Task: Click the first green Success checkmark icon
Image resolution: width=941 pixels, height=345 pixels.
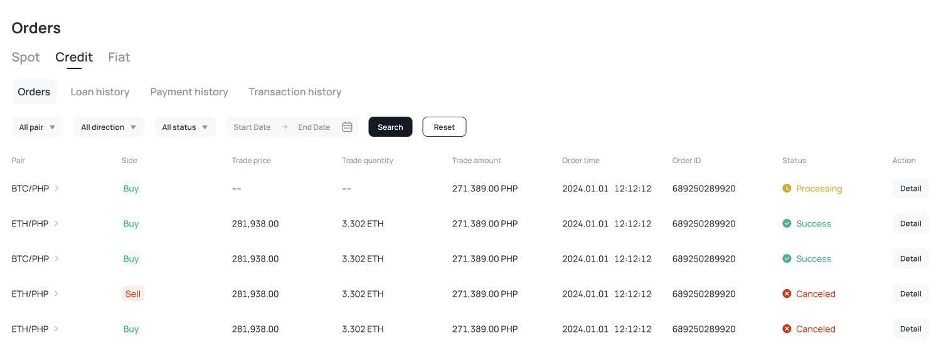Action: coord(787,223)
